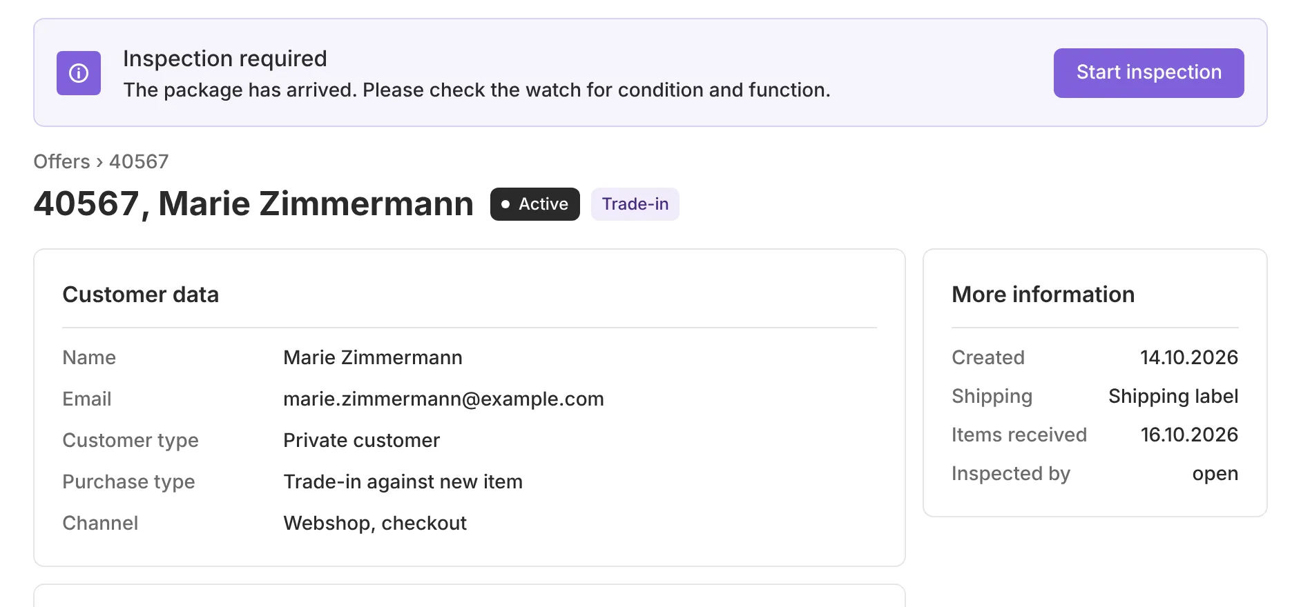
Task: Click the Trade-in tag
Action: (635, 204)
